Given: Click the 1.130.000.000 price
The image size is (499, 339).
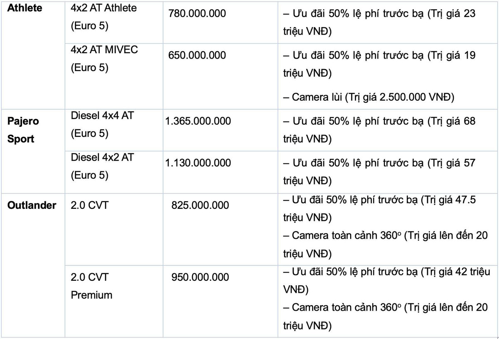Looking at the screenshot, I should pos(198,163).
